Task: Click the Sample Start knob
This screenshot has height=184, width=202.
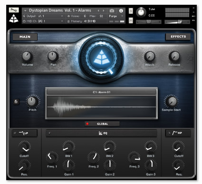Action: [x=172, y=101]
